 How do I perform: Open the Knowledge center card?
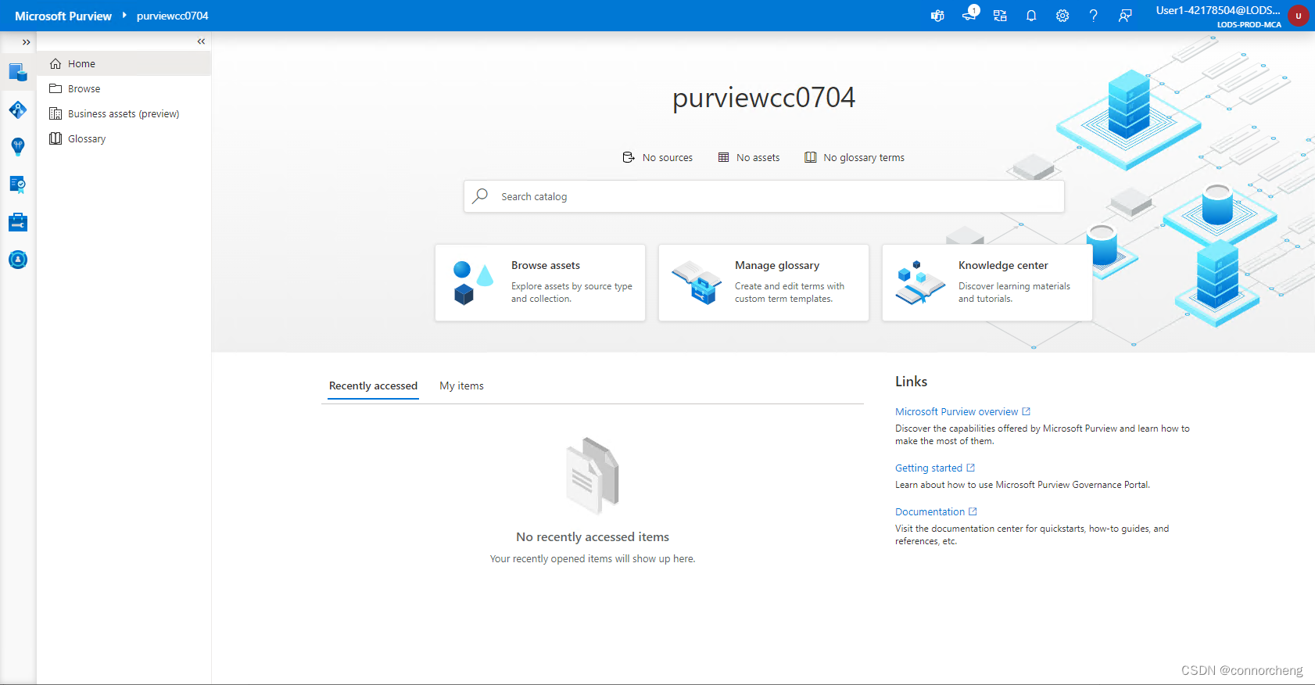point(987,282)
